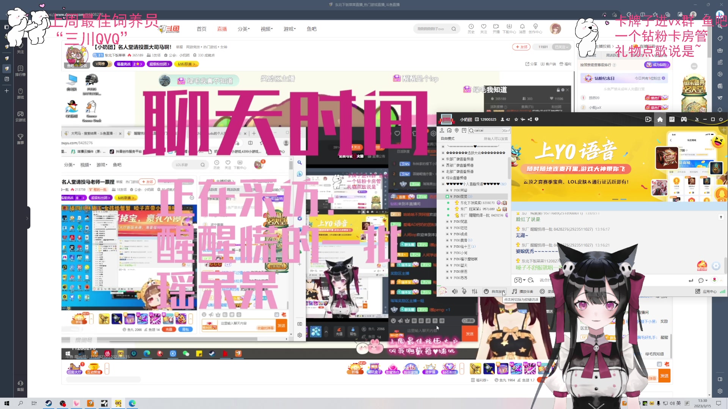Click the Douyu top search box
Viewport: 728px width, 409px height.
[x=436, y=29]
